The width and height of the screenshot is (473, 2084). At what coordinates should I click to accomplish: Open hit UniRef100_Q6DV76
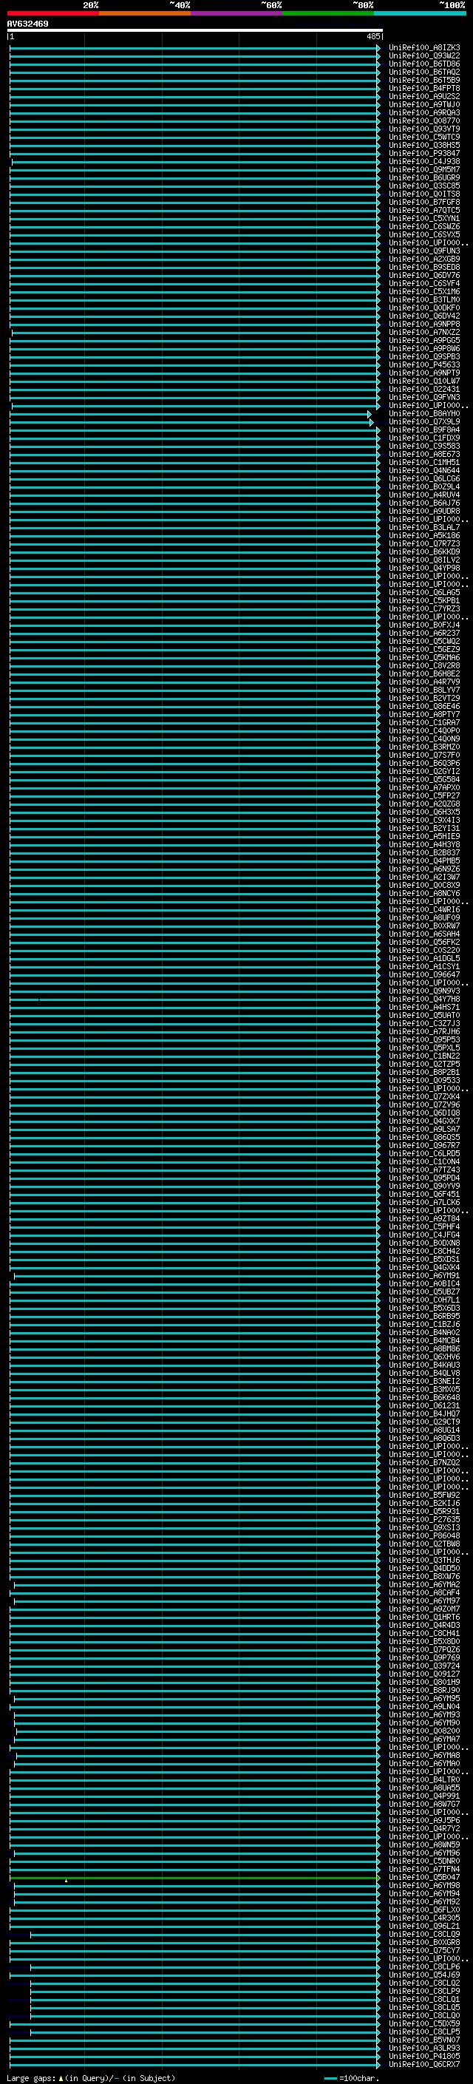point(424,275)
